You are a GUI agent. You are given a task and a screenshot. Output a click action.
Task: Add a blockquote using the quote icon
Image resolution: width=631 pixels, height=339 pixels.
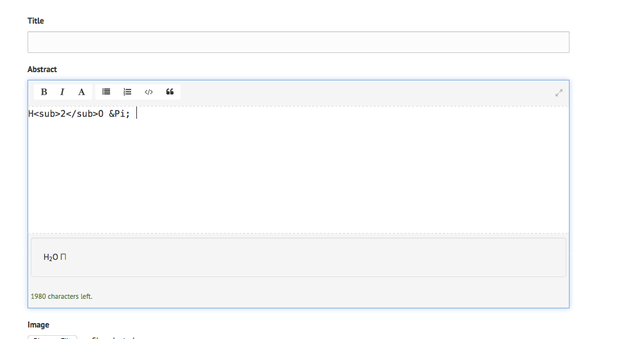pos(170,92)
